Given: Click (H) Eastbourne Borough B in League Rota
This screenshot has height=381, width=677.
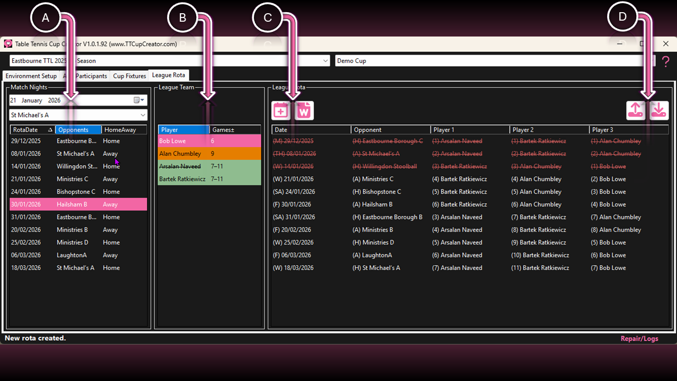Looking at the screenshot, I should pyautogui.click(x=388, y=217).
